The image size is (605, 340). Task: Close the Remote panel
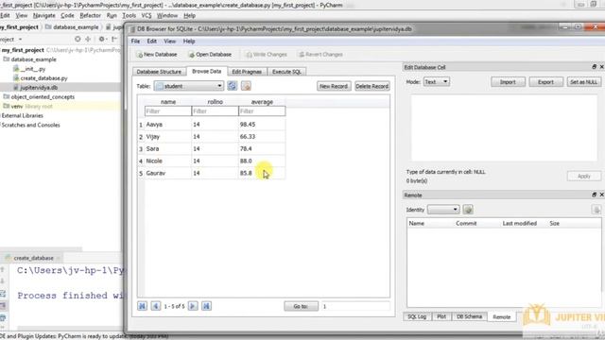coord(601,195)
